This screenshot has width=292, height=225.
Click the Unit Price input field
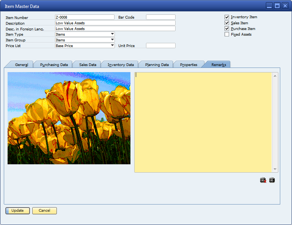[x=161, y=46]
